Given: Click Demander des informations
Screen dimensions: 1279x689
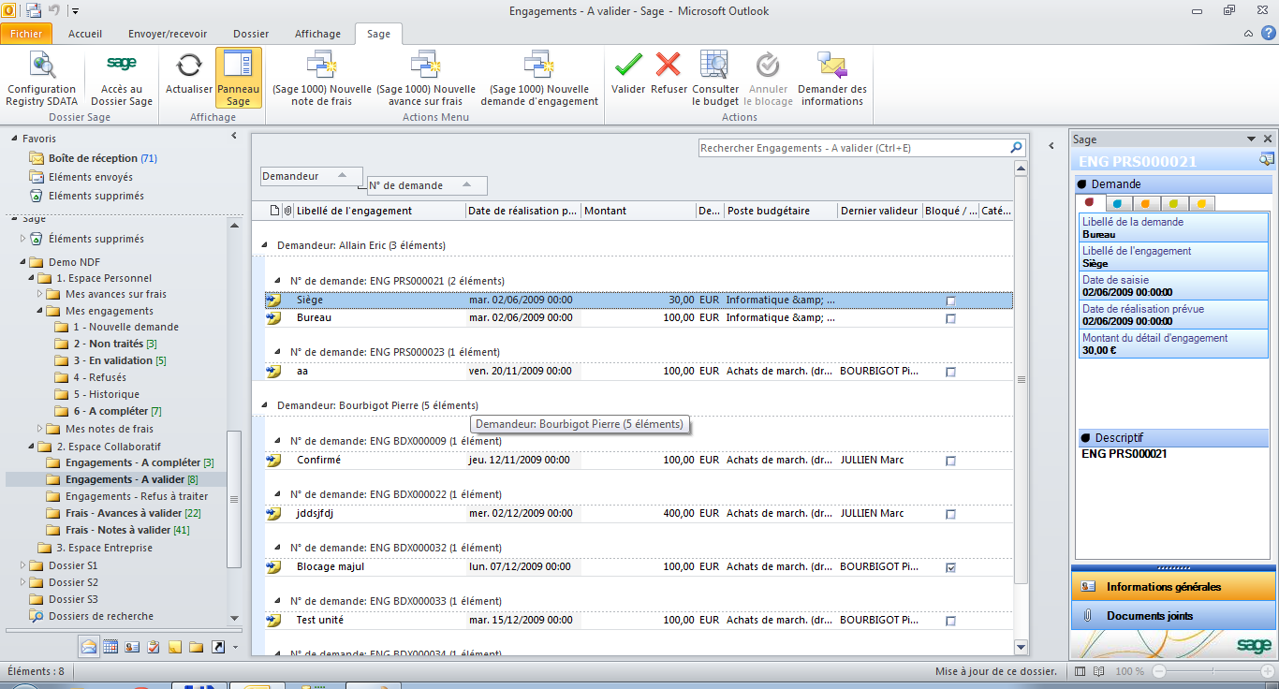Looking at the screenshot, I should point(832,79).
